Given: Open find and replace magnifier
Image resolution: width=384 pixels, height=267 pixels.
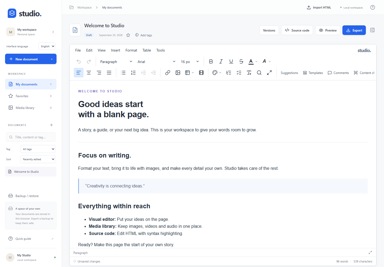Looking at the screenshot, I should tap(259, 73).
